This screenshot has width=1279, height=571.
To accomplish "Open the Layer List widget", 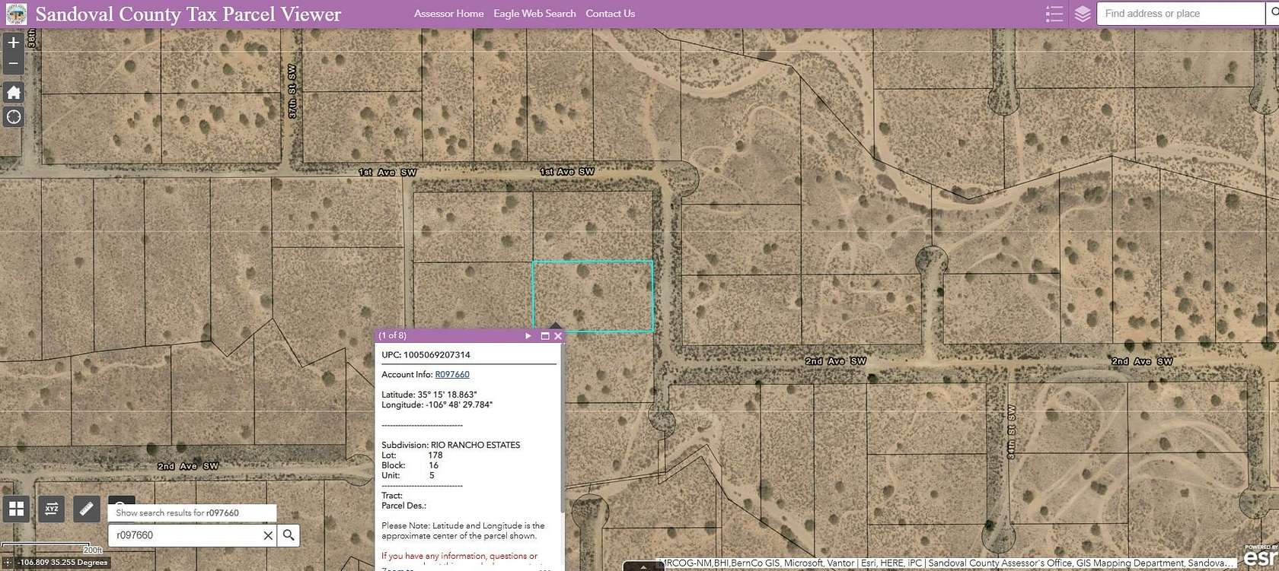I will [x=1083, y=14].
